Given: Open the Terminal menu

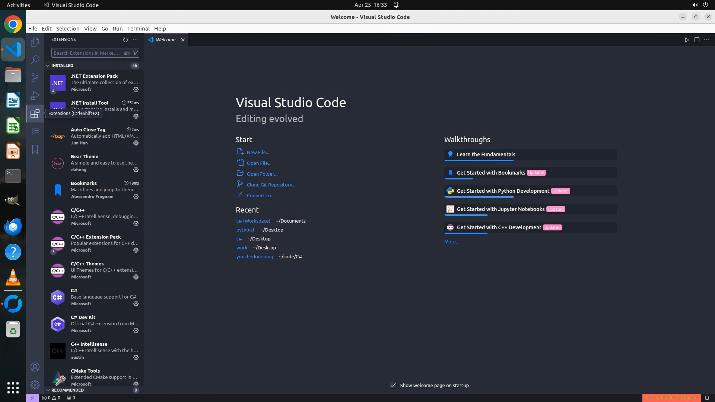Looking at the screenshot, I should click(x=138, y=29).
